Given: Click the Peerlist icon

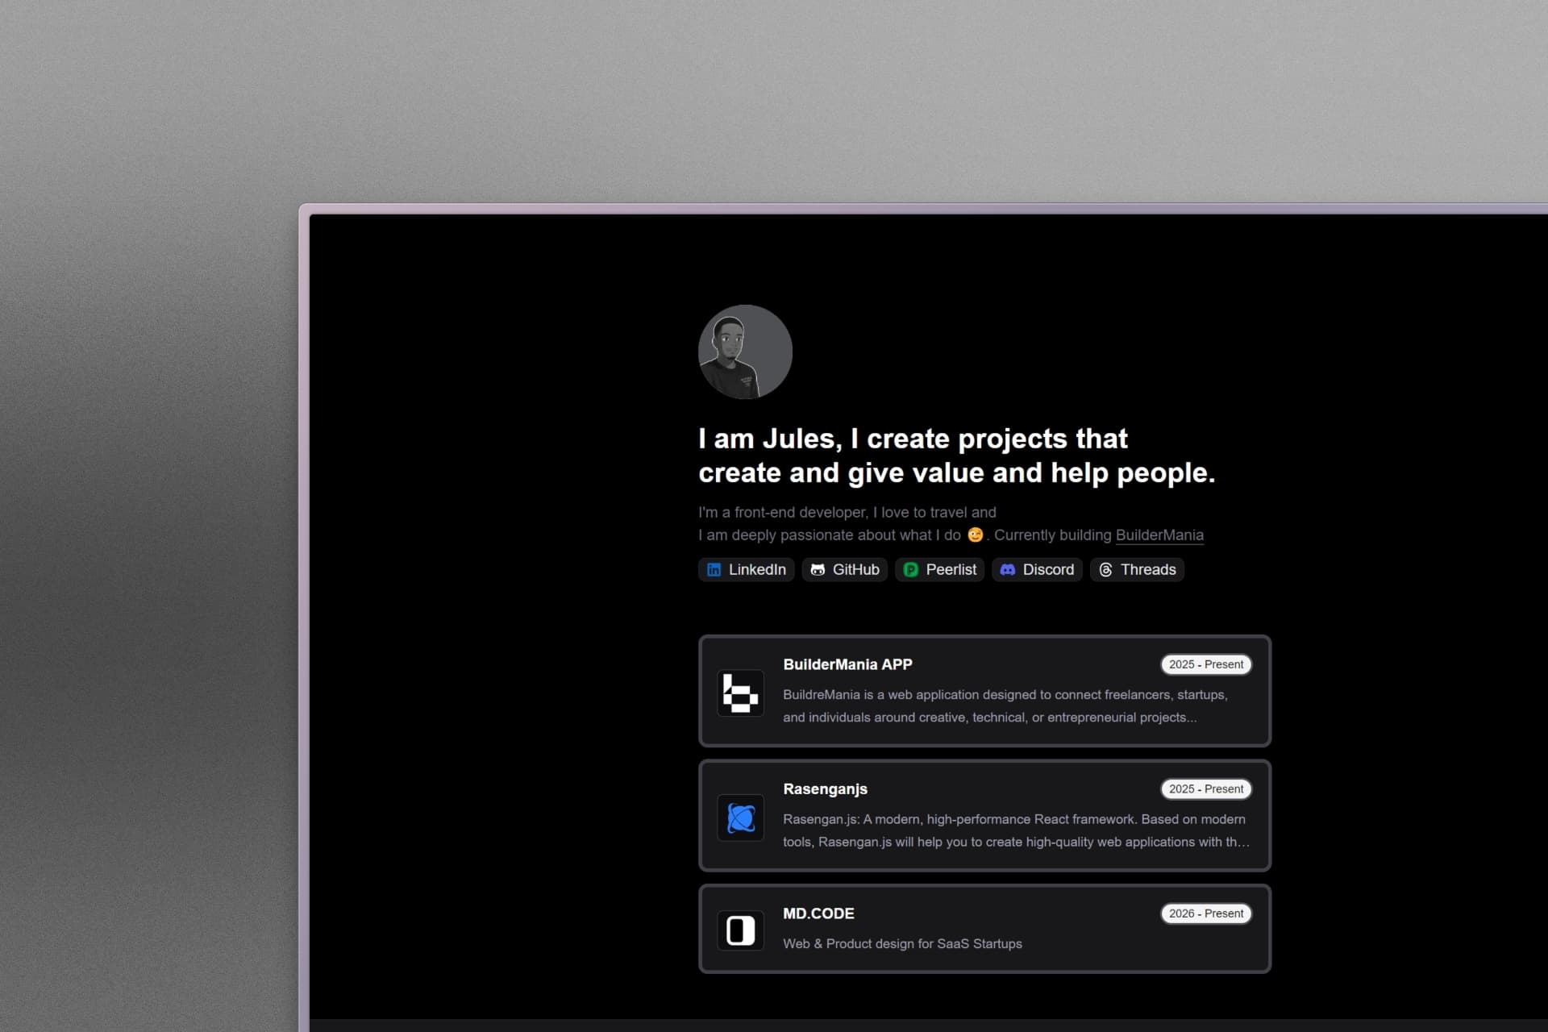Looking at the screenshot, I should point(911,570).
